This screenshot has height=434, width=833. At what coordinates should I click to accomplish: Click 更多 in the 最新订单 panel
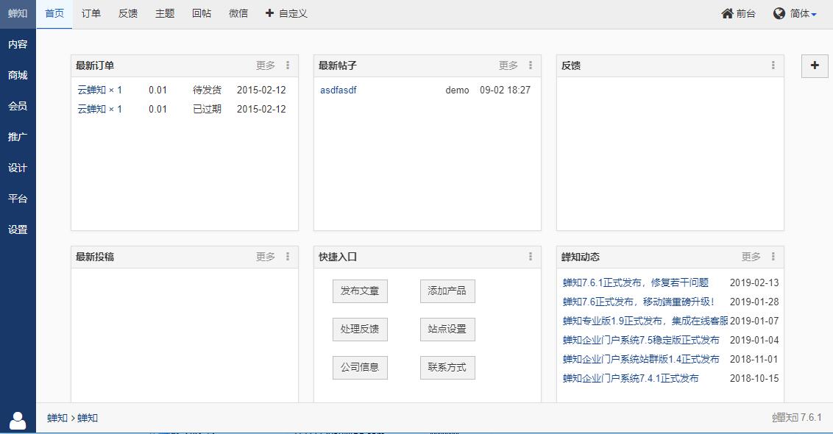tap(266, 65)
